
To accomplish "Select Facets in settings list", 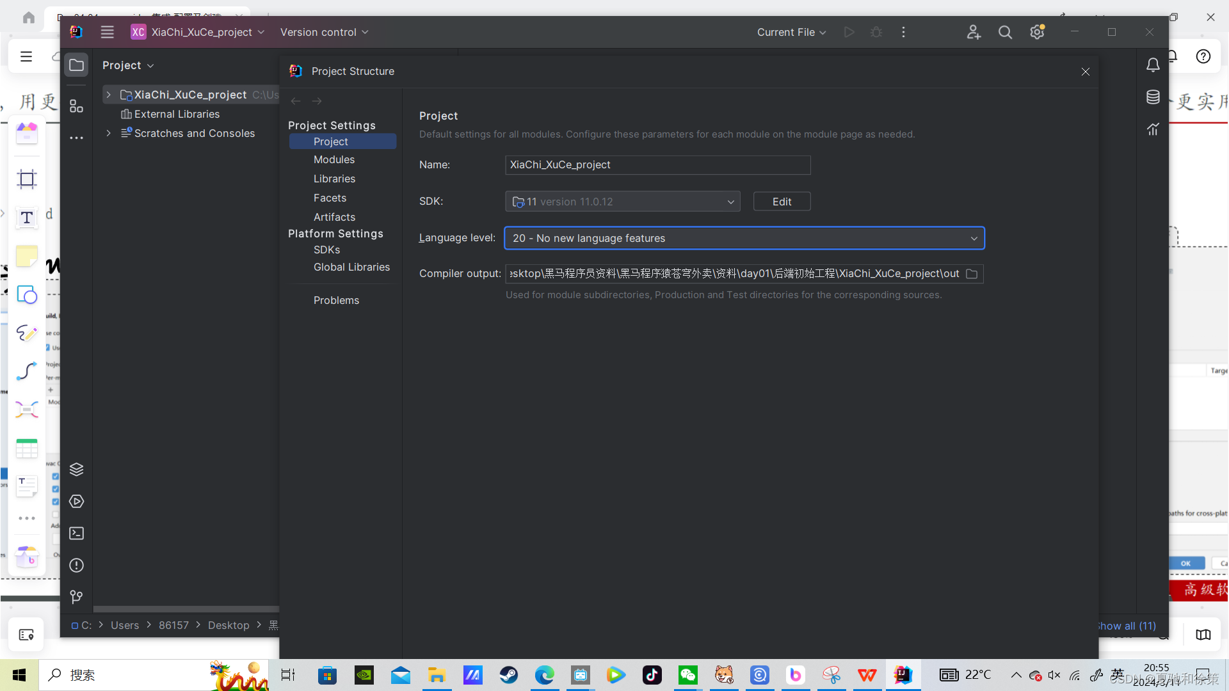I will (x=330, y=198).
